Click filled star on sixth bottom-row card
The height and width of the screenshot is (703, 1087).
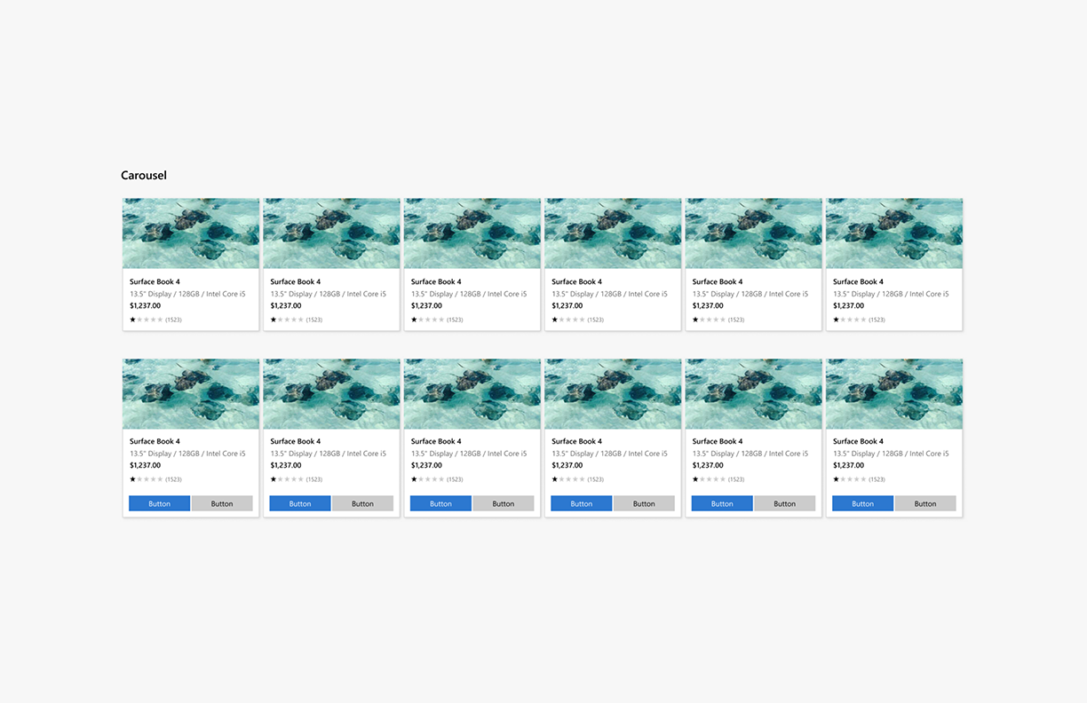pyautogui.click(x=836, y=479)
